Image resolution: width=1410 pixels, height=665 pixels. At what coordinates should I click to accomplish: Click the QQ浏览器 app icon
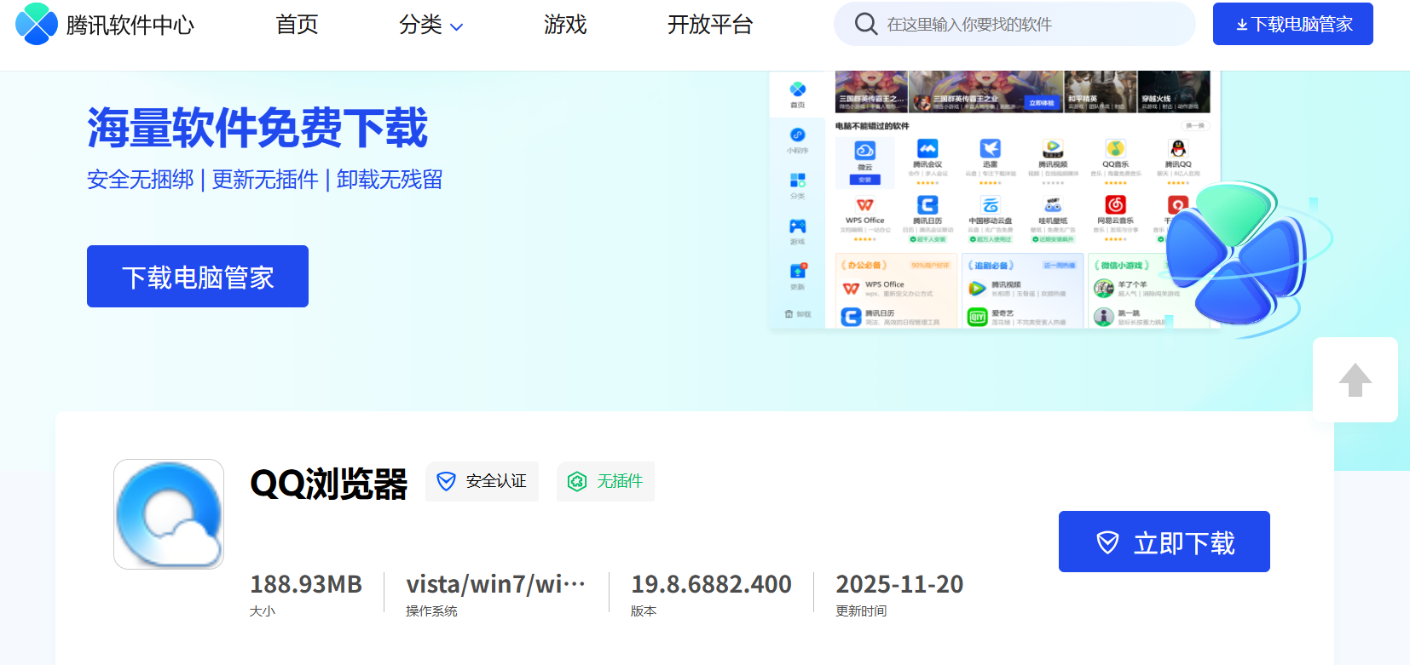(x=169, y=514)
